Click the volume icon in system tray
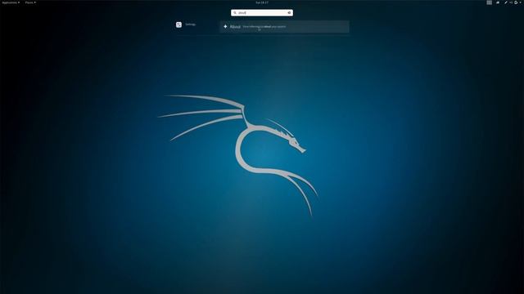The image size is (524, 294). [x=511, y=2]
